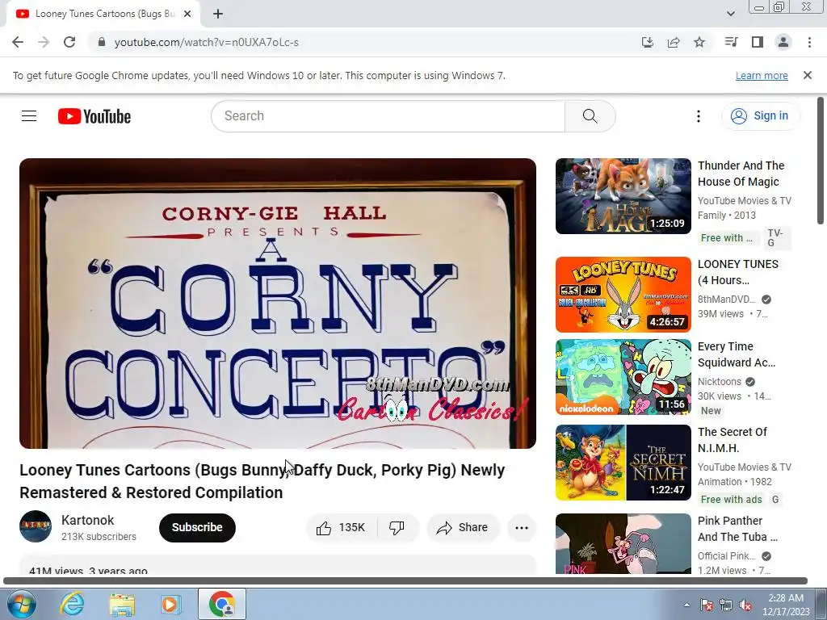Open the Learn more link
The image size is (827, 620).
(762, 75)
